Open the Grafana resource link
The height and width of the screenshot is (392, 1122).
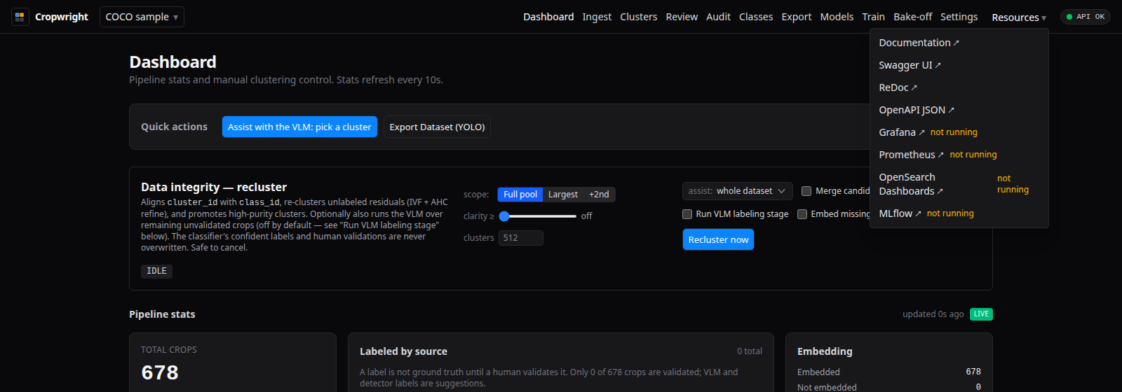pos(902,132)
